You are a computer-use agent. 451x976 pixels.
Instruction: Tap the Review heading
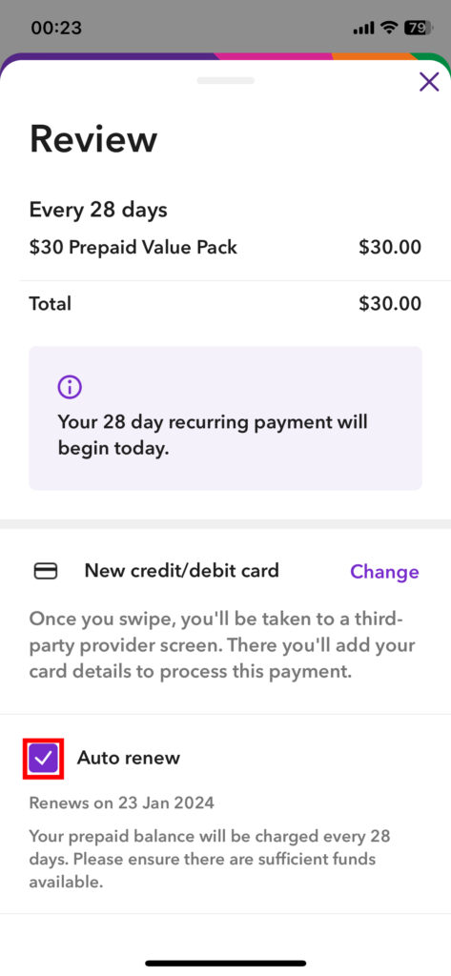[93, 139]
